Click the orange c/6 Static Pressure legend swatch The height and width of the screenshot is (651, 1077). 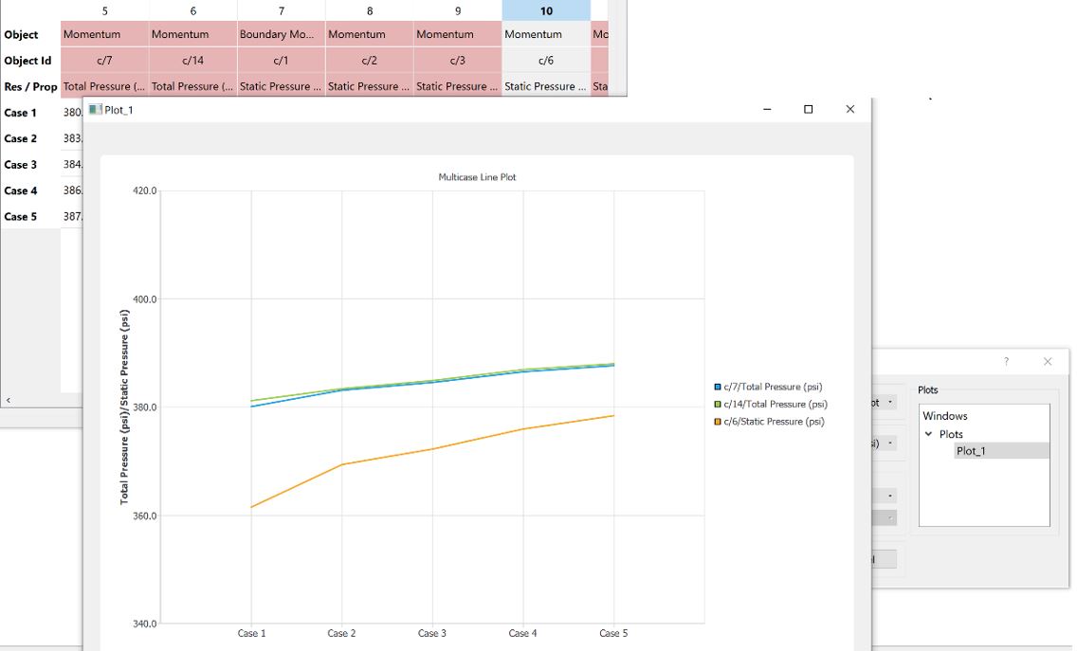718,422
